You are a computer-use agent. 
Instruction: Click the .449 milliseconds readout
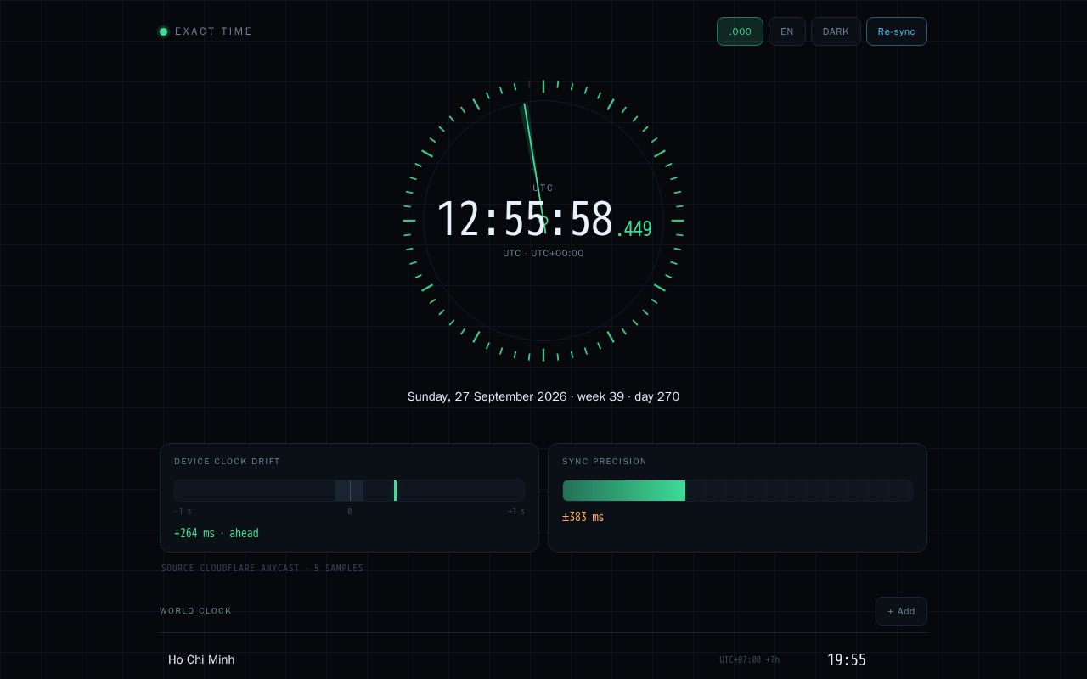point(634,228)
